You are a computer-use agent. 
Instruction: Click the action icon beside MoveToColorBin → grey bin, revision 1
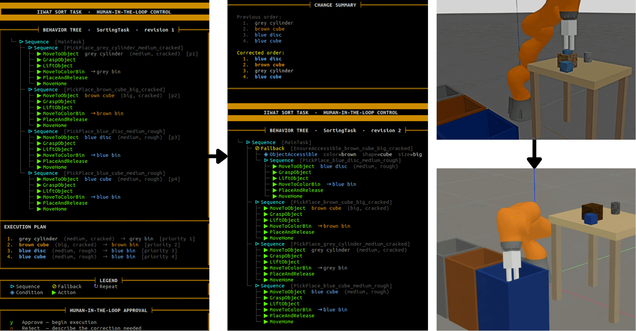click(x=39, y=72)
